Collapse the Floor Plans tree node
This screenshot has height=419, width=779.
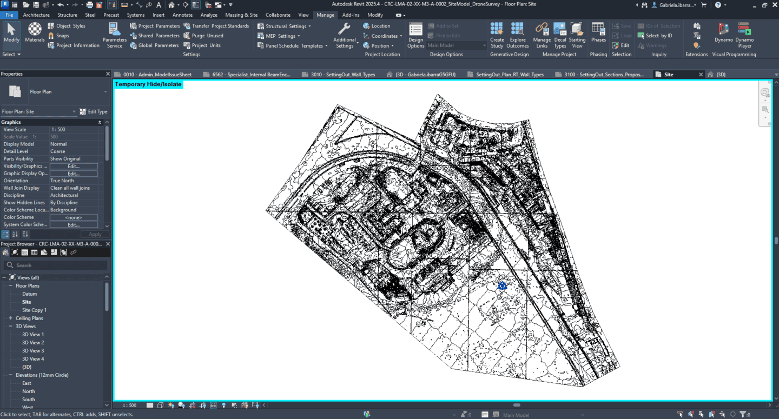(10, 285)
